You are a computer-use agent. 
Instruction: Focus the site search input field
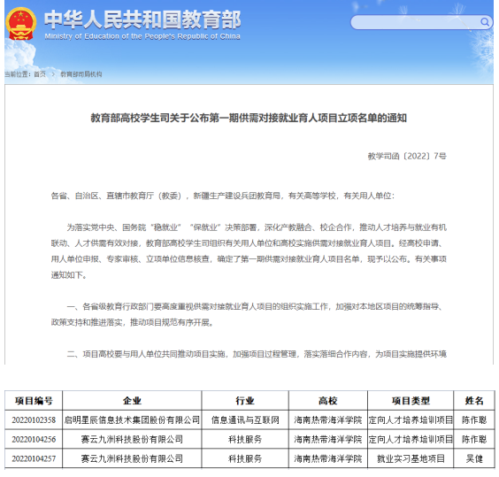point(421,22)
